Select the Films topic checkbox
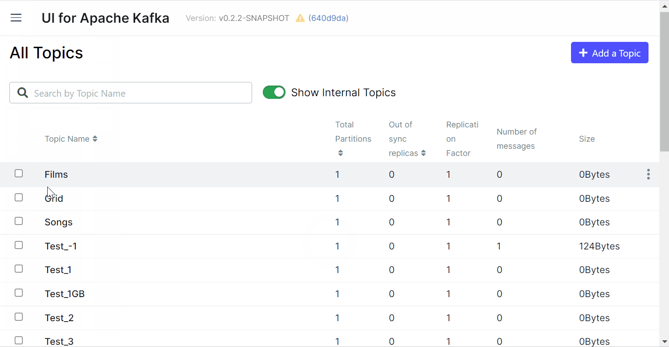669x347 pixels. [x=19, y=173]
